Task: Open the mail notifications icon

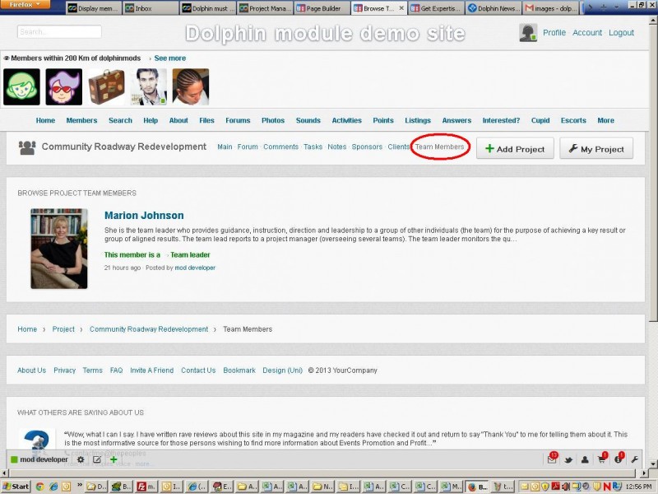Action: tap(552, 459)
